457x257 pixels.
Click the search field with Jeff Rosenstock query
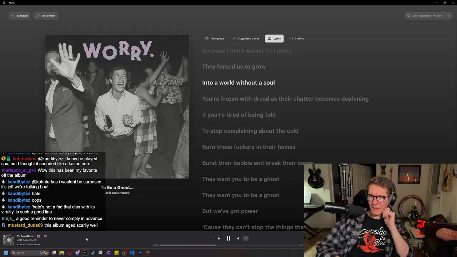click(427, 16)
